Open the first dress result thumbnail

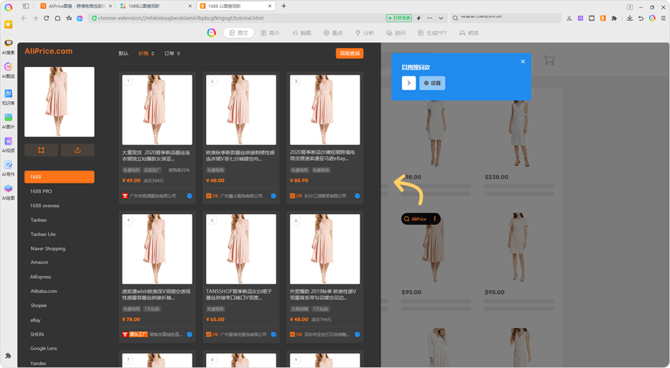tap(157, 110)
